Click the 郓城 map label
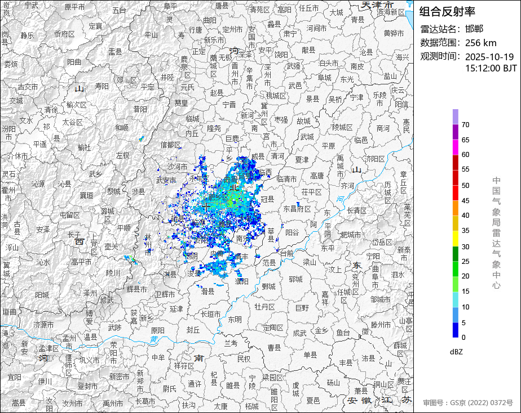 (x=295, y=279)
